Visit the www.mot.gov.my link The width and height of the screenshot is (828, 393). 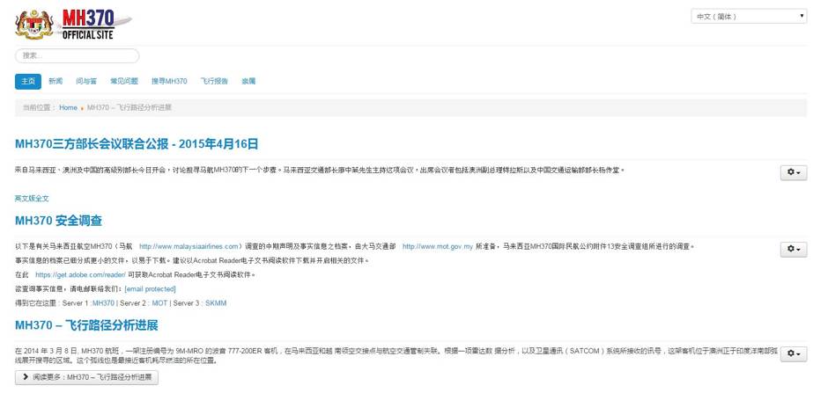point(438,246)
